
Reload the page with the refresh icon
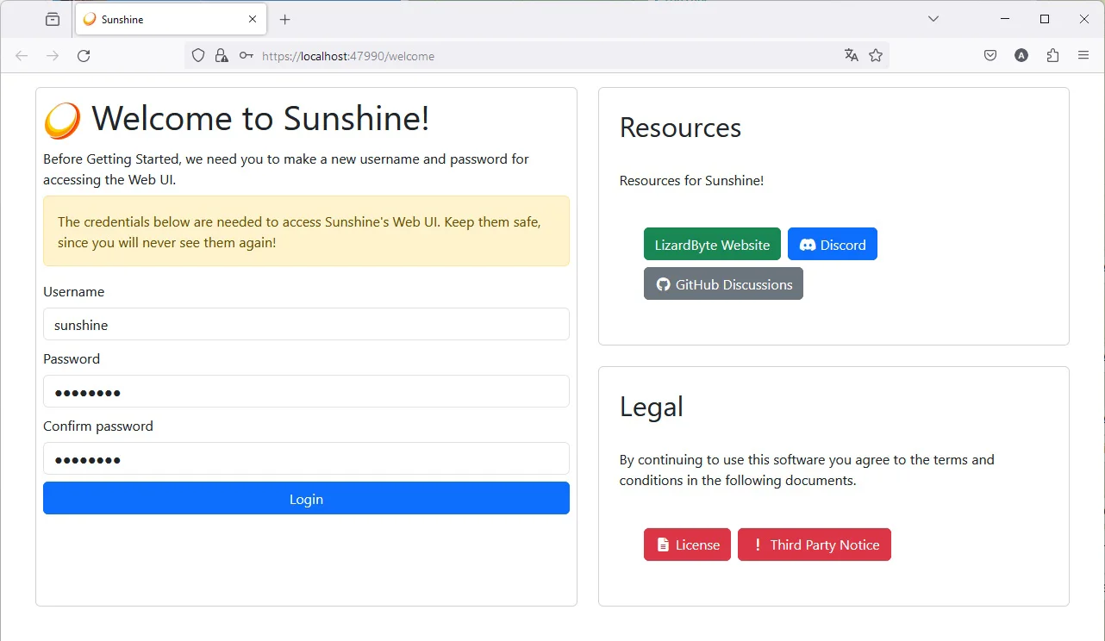point(84,56)
